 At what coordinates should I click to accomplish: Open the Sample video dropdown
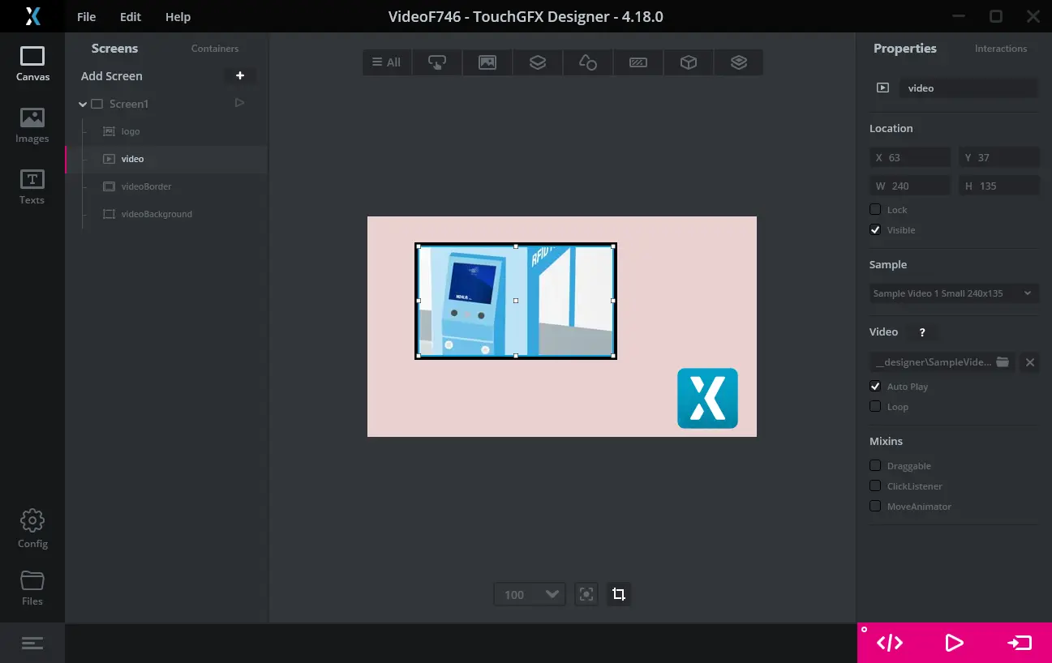(x=953, y=293)
